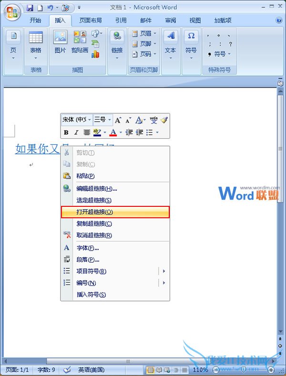Click the 字数: 9 word count
This screenshot has height=376, width=286.
click(x=46, y=370)
